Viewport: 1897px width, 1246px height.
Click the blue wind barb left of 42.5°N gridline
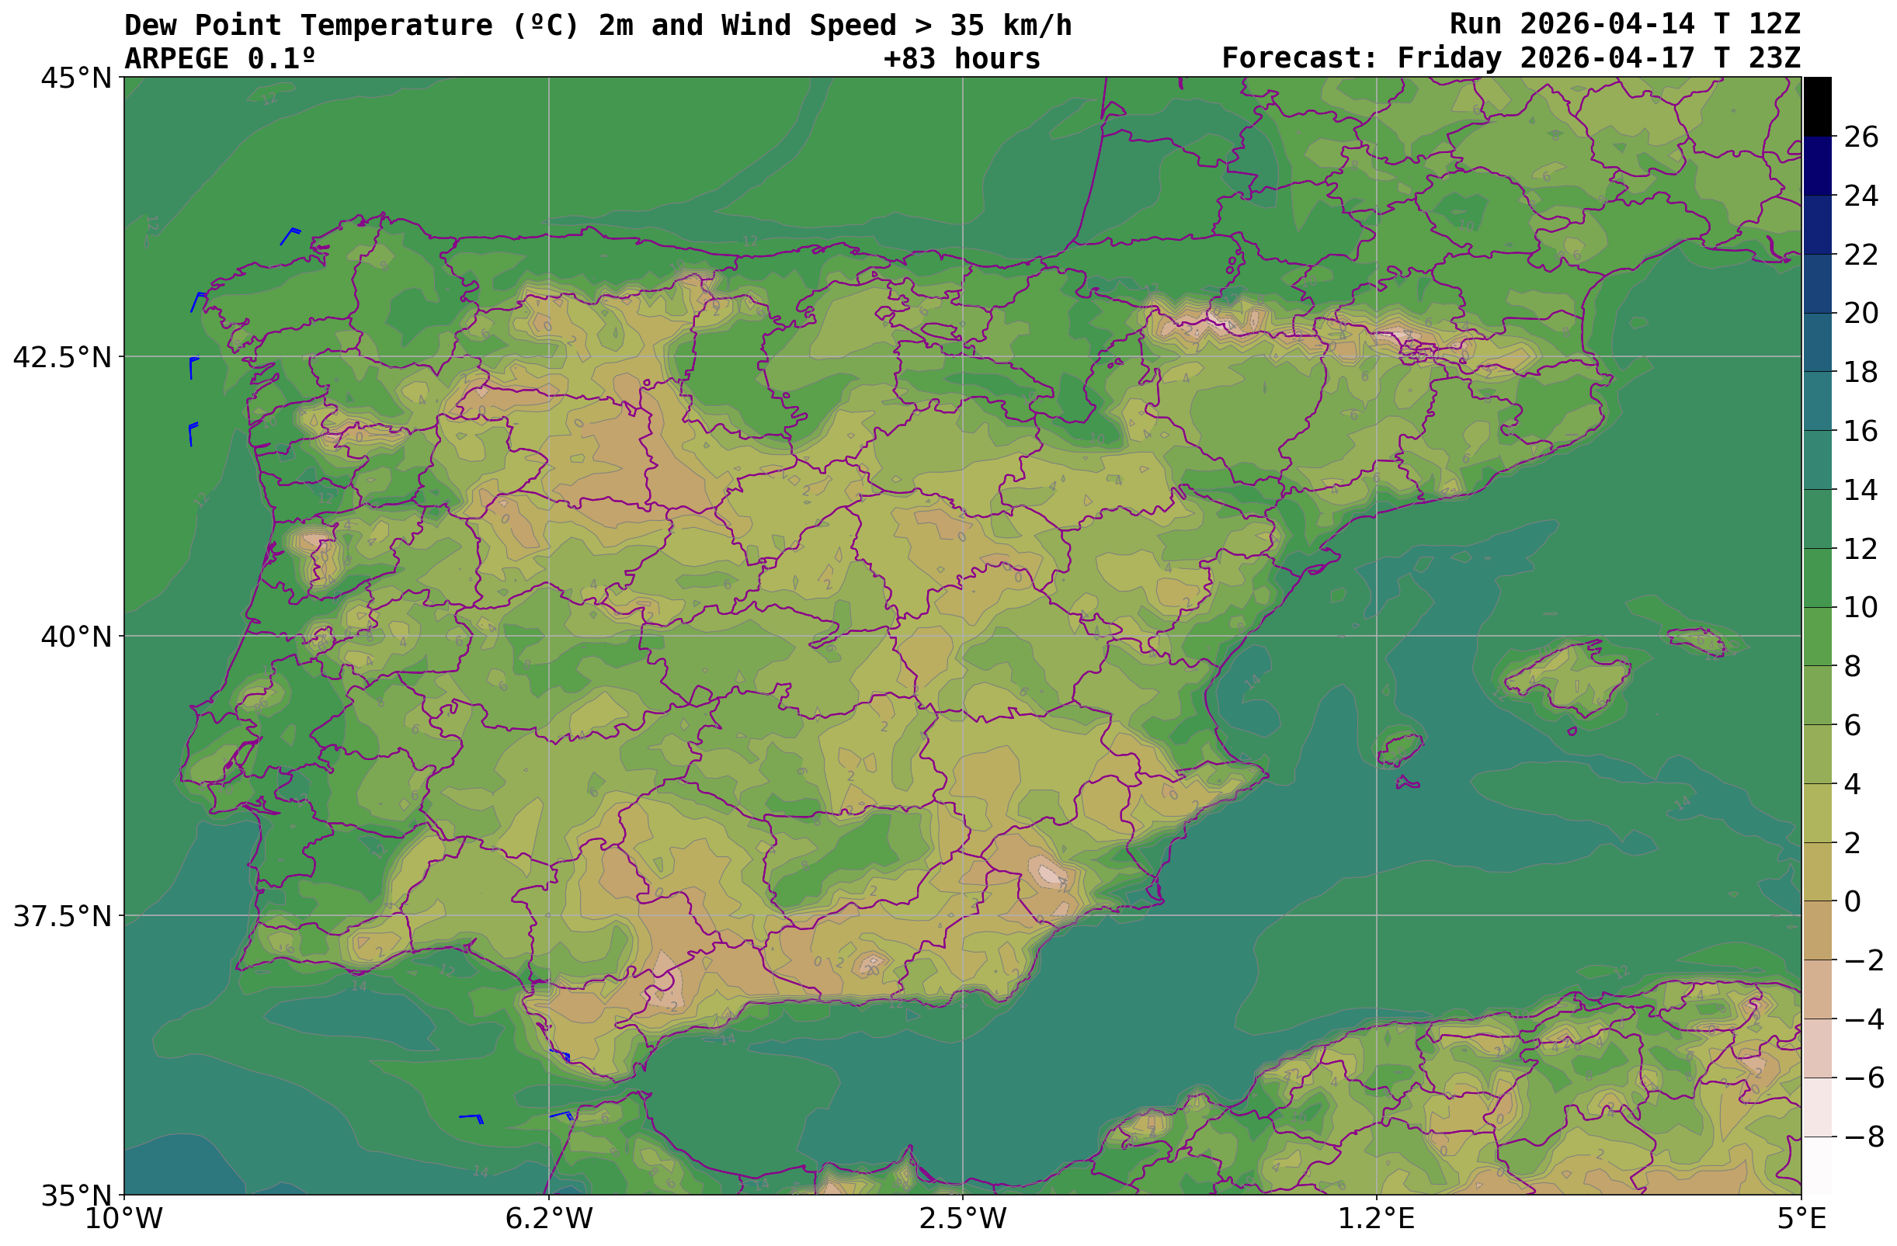[192, 367]
